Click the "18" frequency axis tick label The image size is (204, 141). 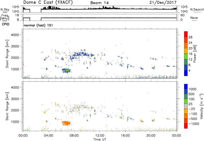pyautogui.click(x=17, y=15)
